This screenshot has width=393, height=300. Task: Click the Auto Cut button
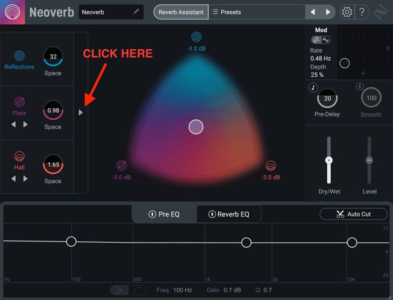pyautogui.click(x=353, y=214)
